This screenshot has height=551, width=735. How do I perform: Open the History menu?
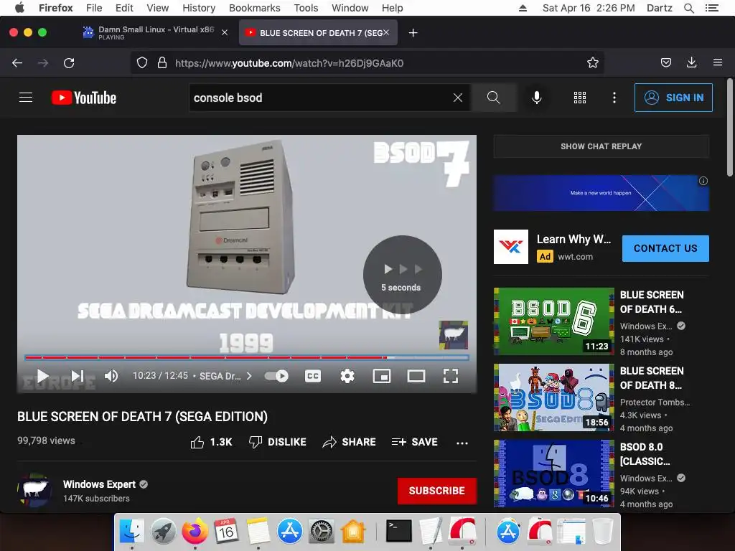(199, 8)
